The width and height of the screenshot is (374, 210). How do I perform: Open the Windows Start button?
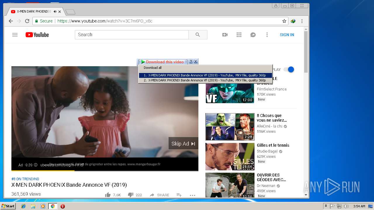[x=8, y=206]
